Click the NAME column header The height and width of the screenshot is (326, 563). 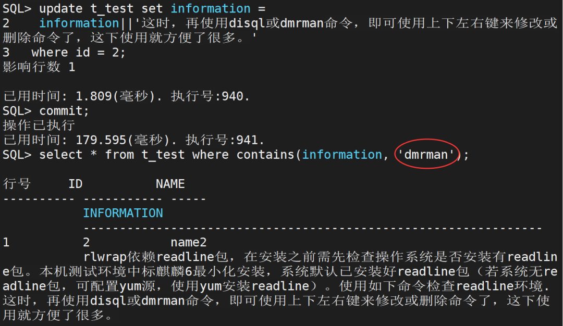(x=170, y=184)
